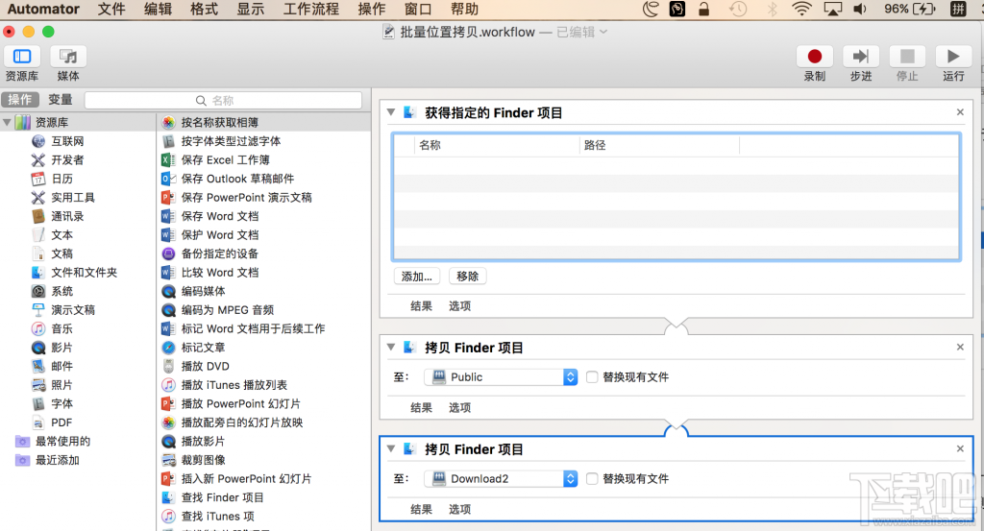Choose 按名称获取相簿 action
984x531 pixels.
click(x=220, y=122)
